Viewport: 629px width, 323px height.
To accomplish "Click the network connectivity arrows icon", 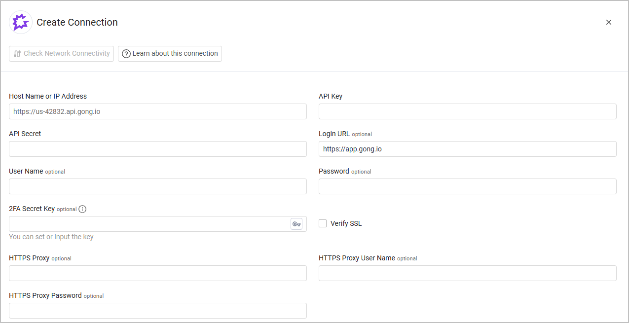I will click(x=17, y=54).
